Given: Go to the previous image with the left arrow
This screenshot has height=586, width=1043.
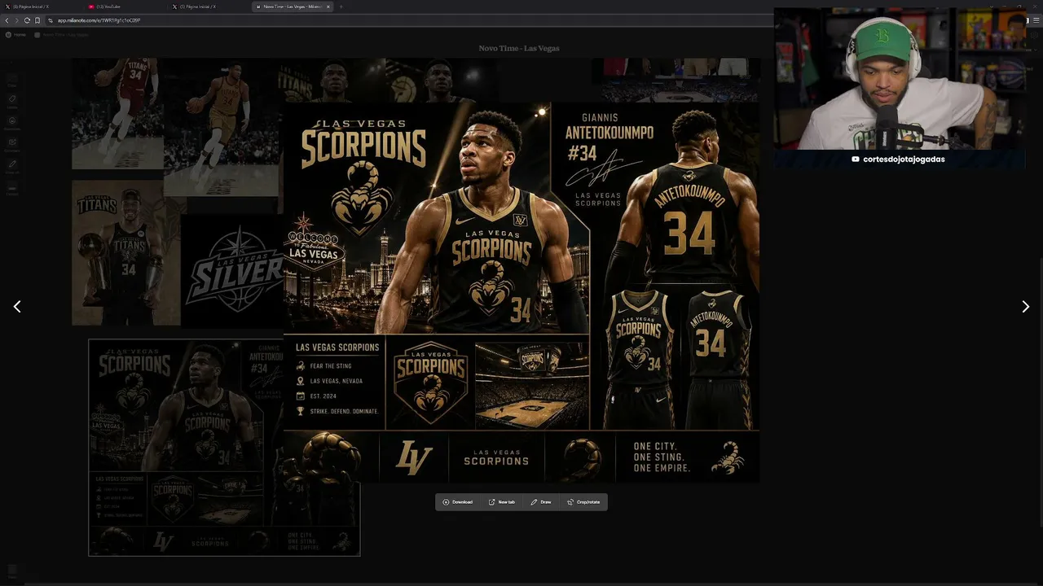Looking at the screenshot, I should click(17, 307).
